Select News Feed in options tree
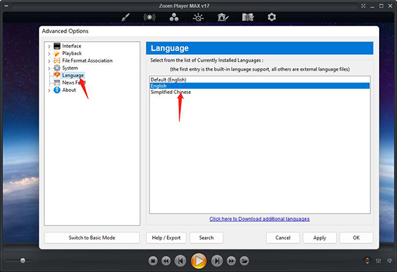 [74, 83]
